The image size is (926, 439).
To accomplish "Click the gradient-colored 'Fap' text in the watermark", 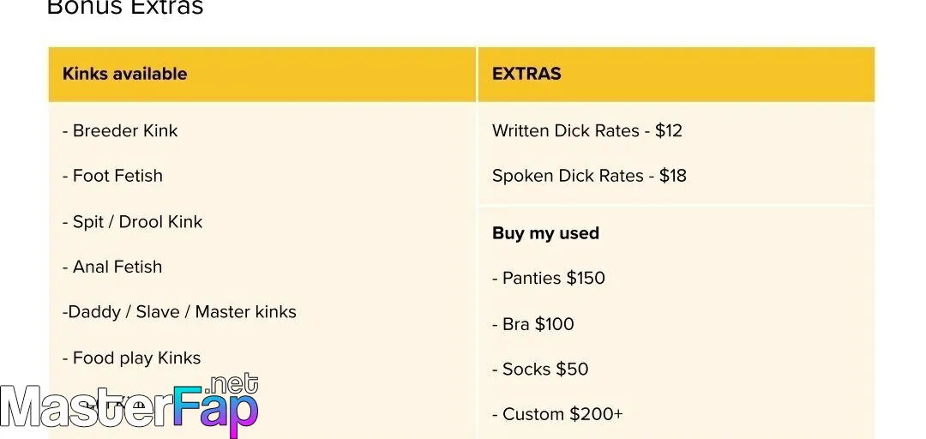I will click(216, 409).
